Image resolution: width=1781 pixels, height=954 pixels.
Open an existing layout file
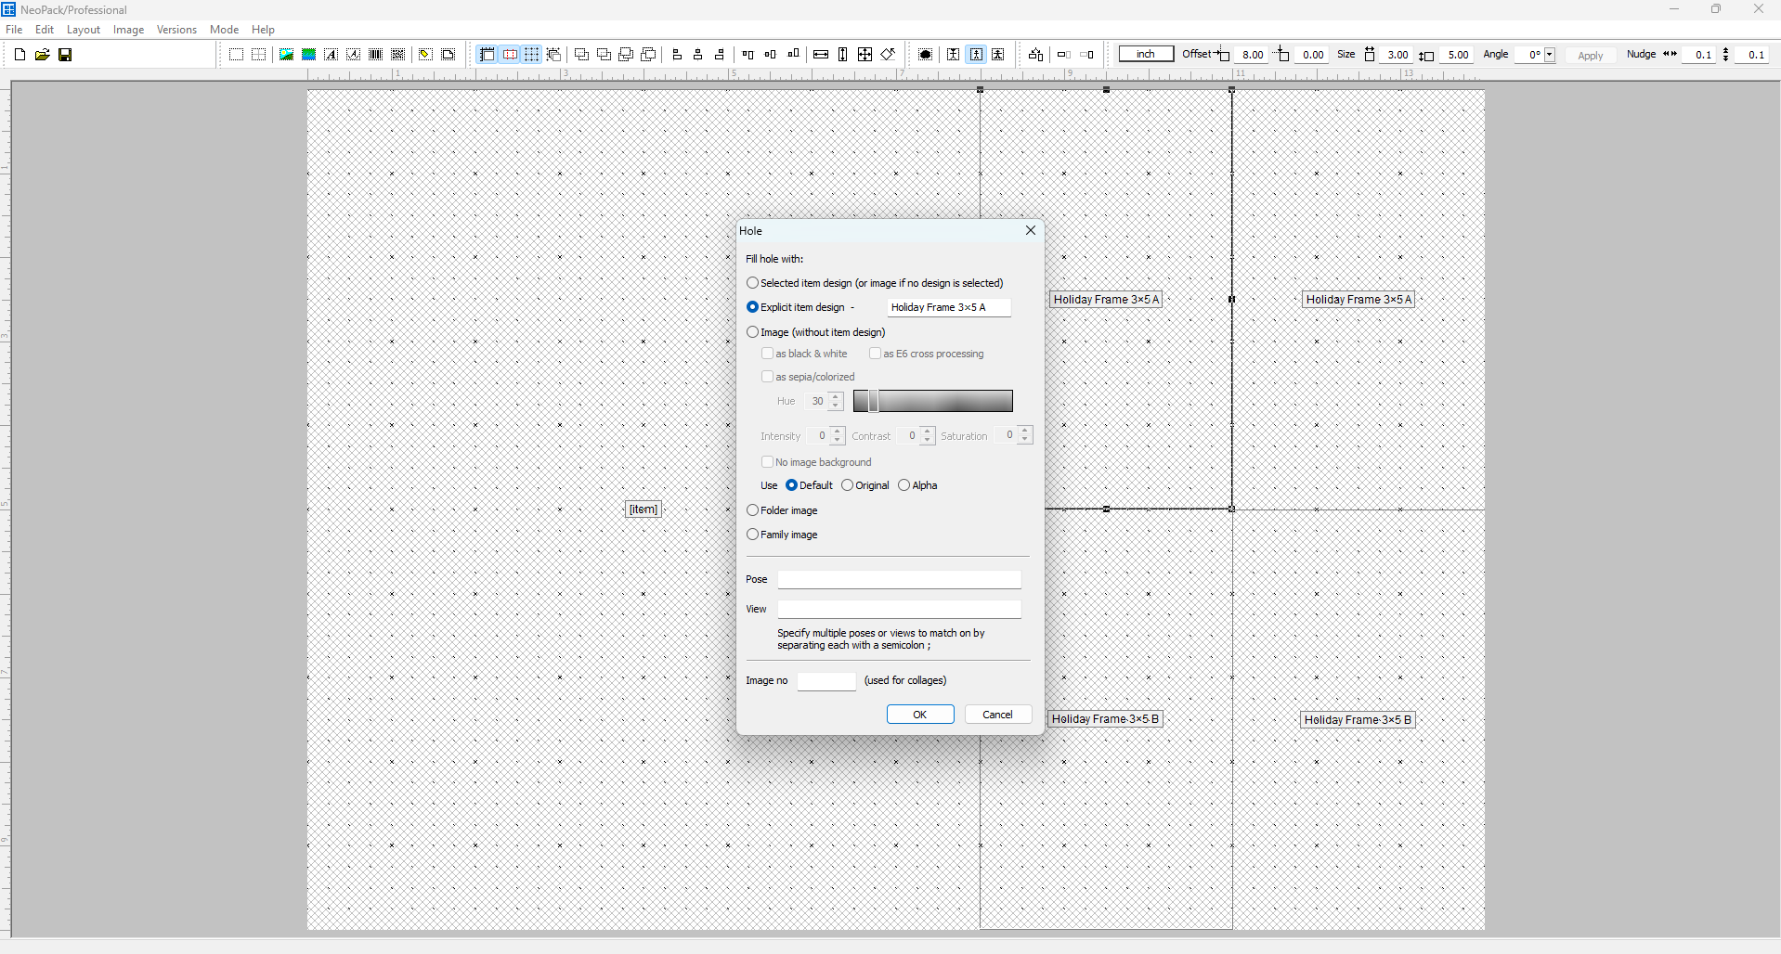[42, 54]
